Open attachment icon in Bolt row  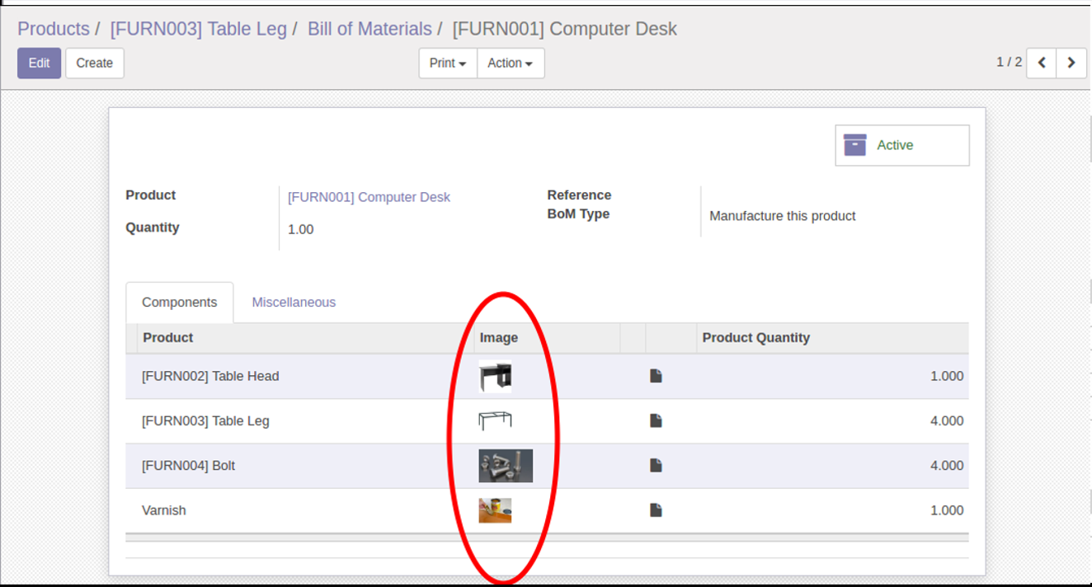pyautogui.click(x=656, y=465)
